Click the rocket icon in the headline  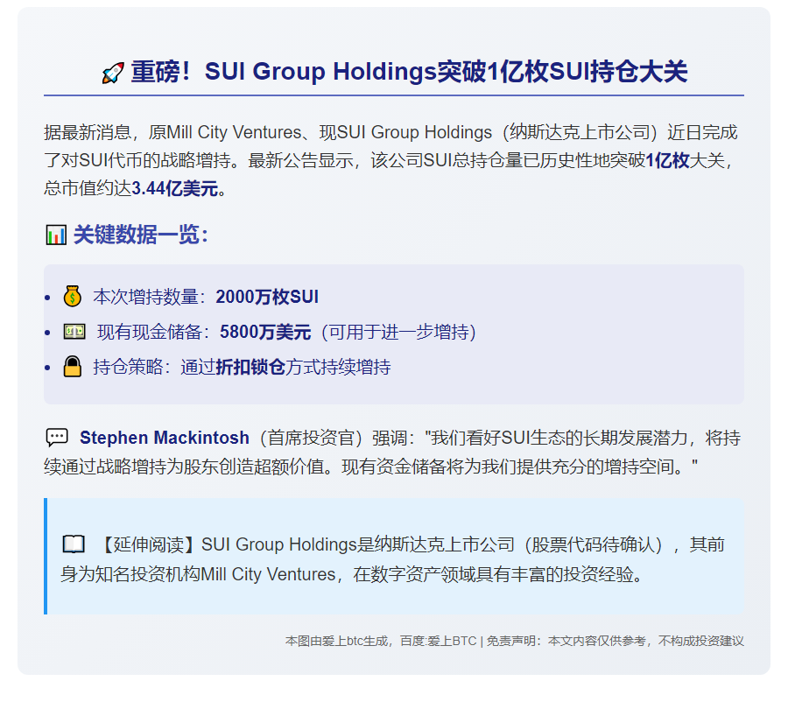[113, 74]
